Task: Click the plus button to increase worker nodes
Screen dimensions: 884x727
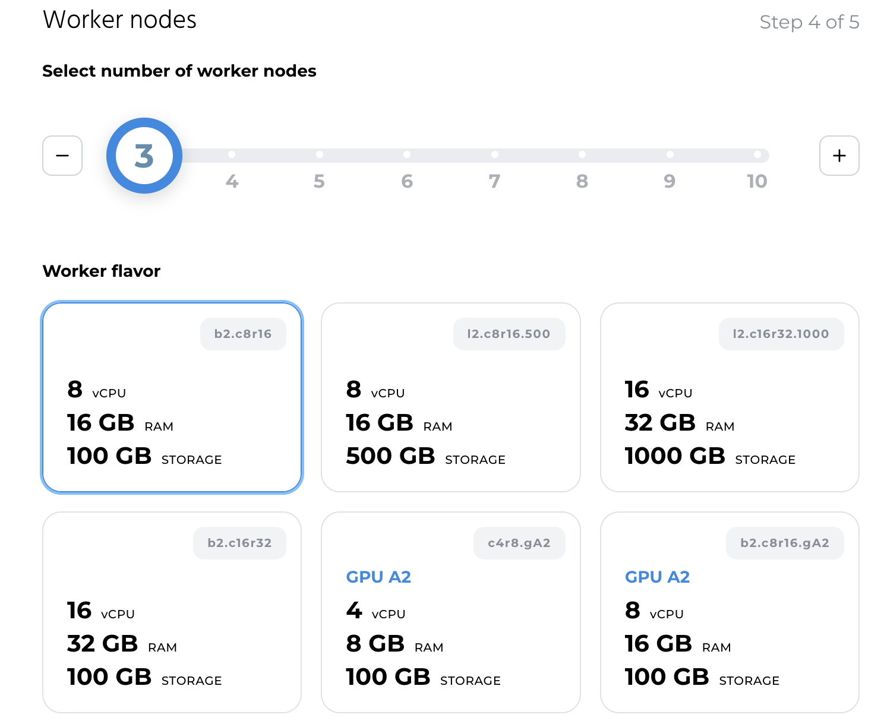Action: coord(839,156)
